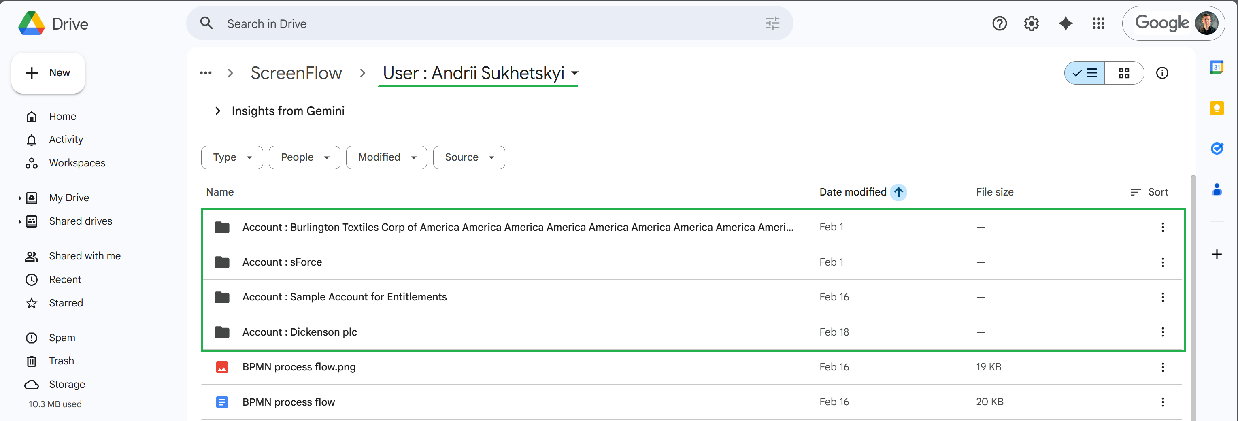
Task: Open Google Calendar in side panel
Action: tap(1217, 67)
